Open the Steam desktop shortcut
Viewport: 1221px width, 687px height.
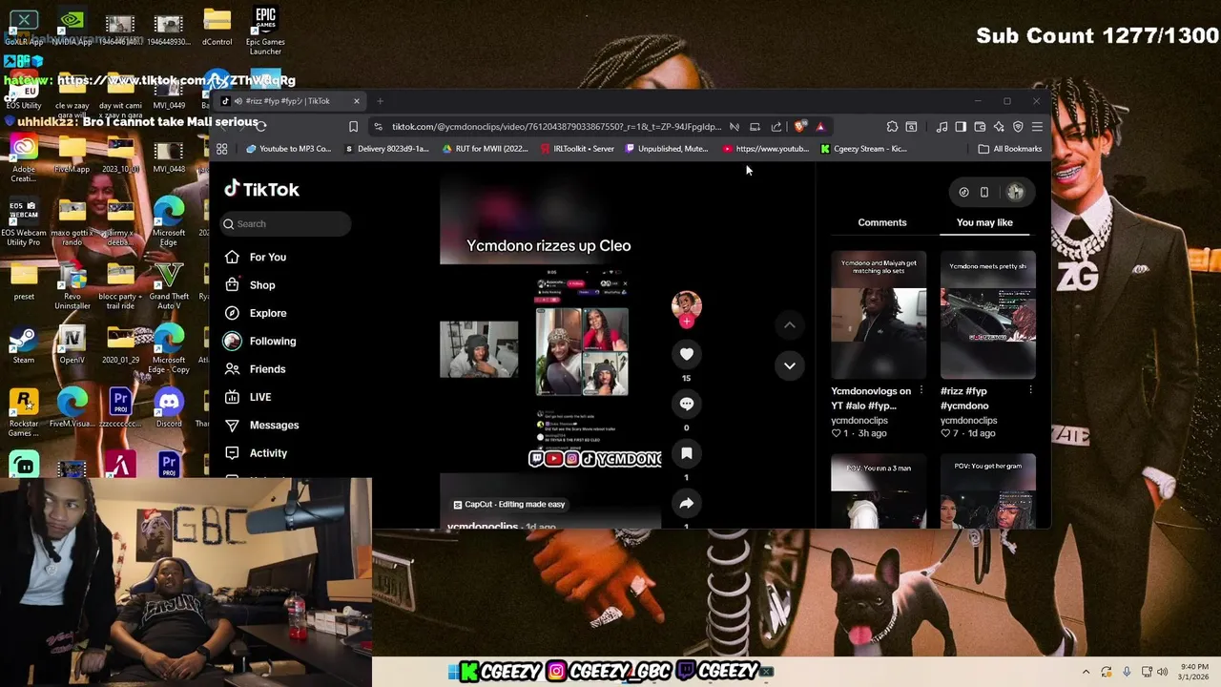coord(24,344)
